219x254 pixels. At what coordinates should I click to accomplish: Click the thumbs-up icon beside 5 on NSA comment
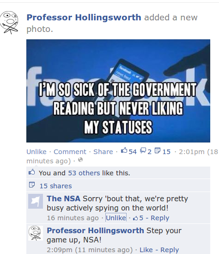pos(135,218)
